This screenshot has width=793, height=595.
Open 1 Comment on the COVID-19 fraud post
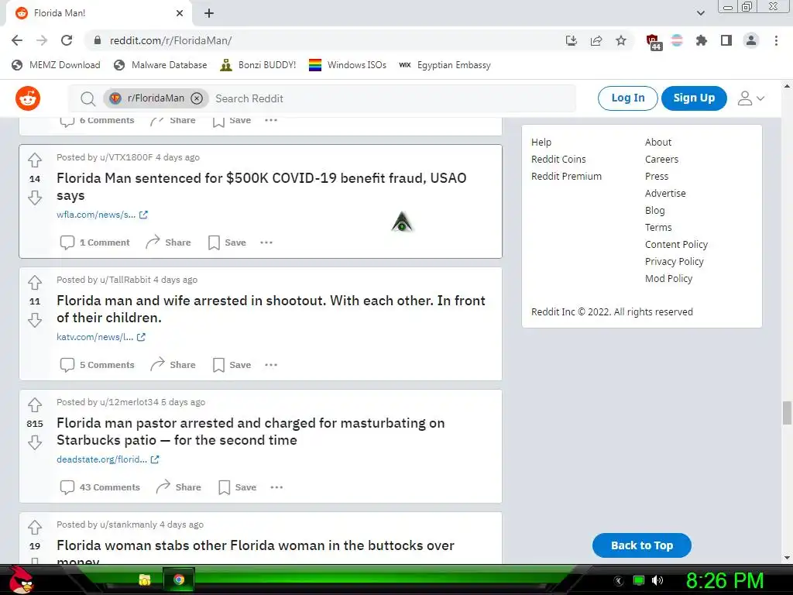[x=94, y=242]
